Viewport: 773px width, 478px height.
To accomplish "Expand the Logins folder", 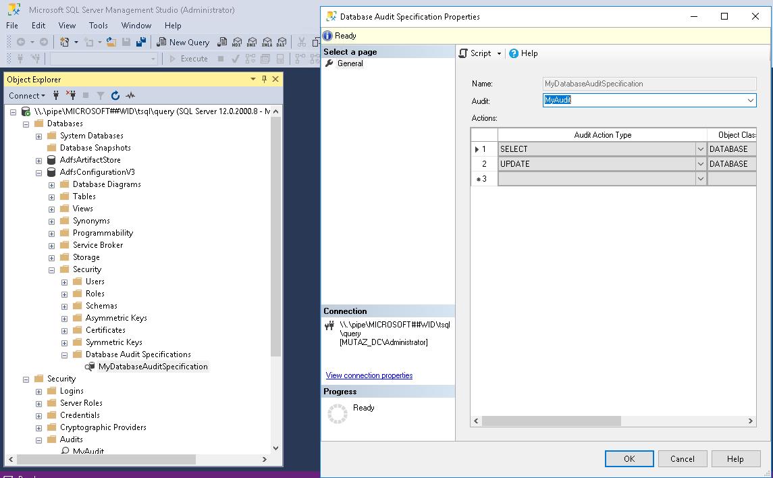I will click(x=39, y=392).
